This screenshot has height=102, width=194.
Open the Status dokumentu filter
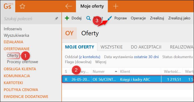[178, 57]
